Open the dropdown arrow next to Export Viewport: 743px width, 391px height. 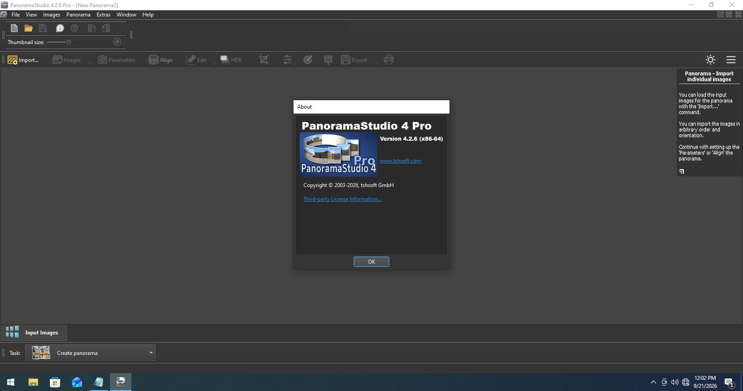click(x=376, y=63)
